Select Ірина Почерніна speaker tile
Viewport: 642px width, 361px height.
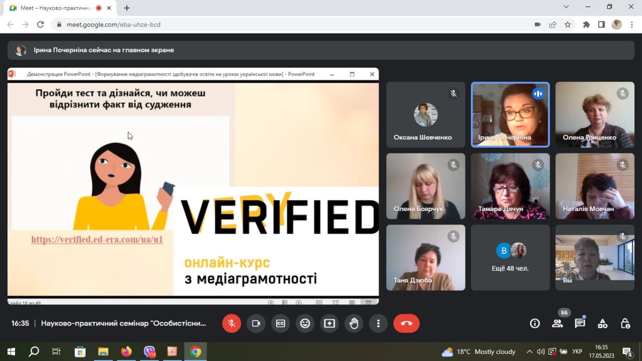510,115
